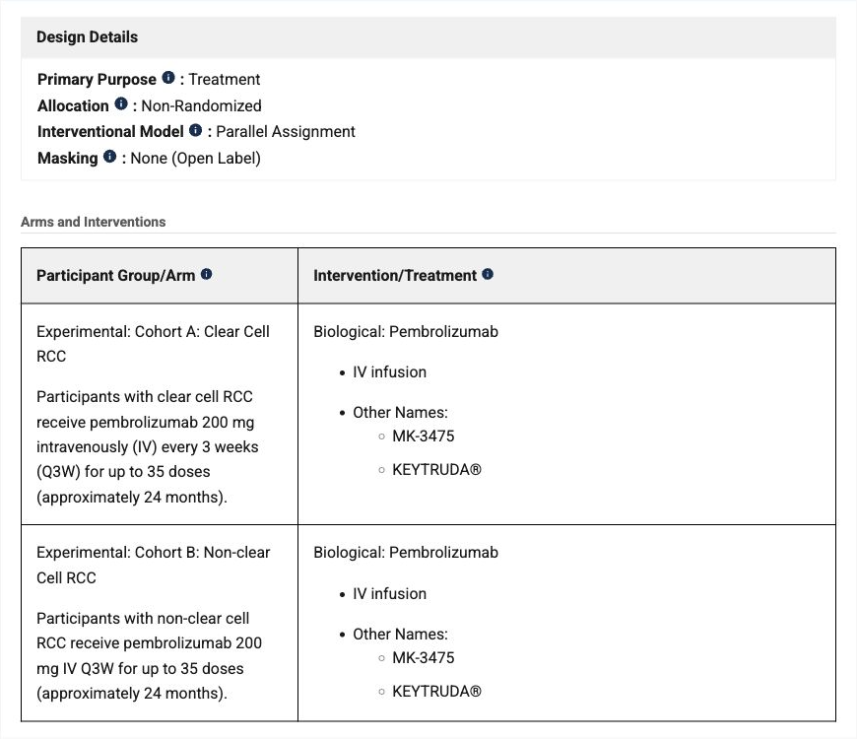857x739 pixels.
Task: Click the Interventional Model info icon
Action: (x=196, y=130)
